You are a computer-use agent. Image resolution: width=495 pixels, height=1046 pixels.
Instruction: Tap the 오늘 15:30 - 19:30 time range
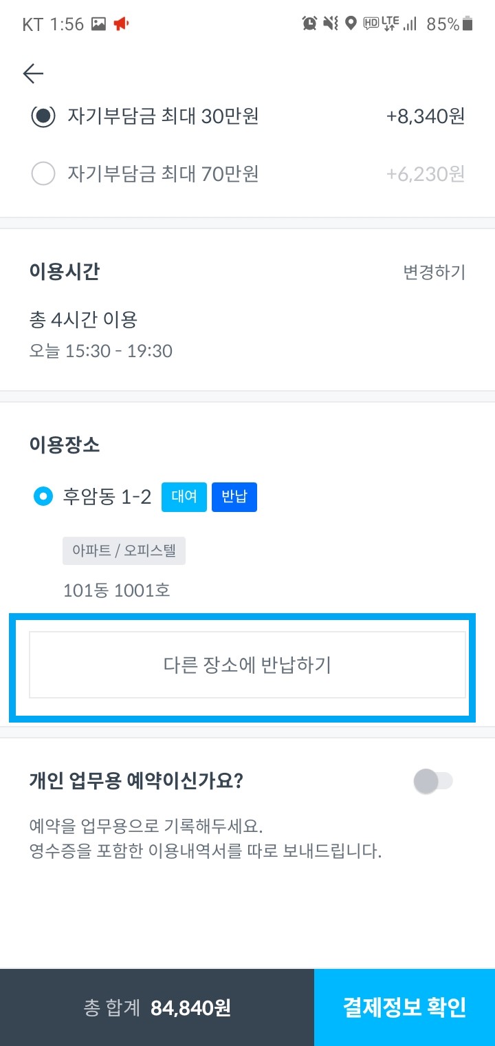tap(100, 351)
